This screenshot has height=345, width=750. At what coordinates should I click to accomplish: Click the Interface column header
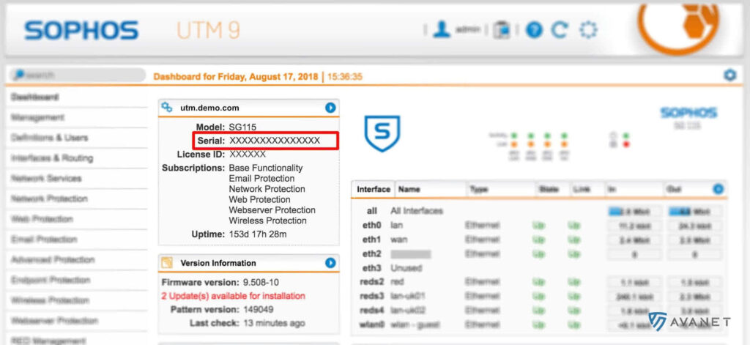click(373, 189)
